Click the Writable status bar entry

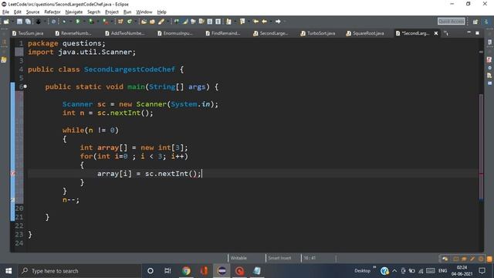[x=239, y=258]
